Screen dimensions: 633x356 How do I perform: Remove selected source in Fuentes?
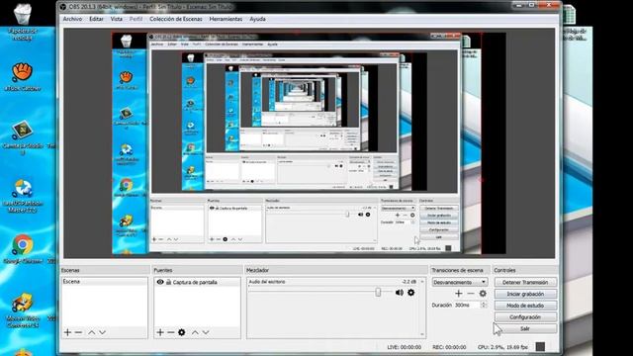tap(171, 332)
